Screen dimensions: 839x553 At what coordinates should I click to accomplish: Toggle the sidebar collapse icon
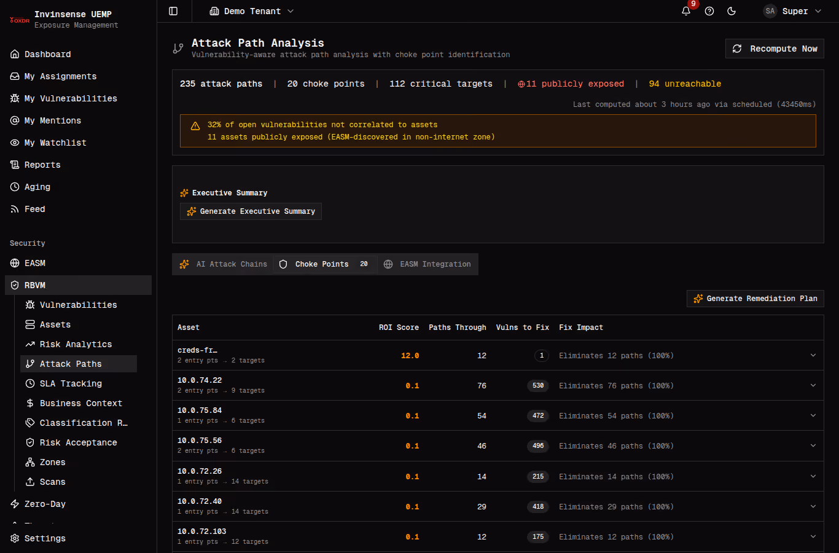point(173,11)
